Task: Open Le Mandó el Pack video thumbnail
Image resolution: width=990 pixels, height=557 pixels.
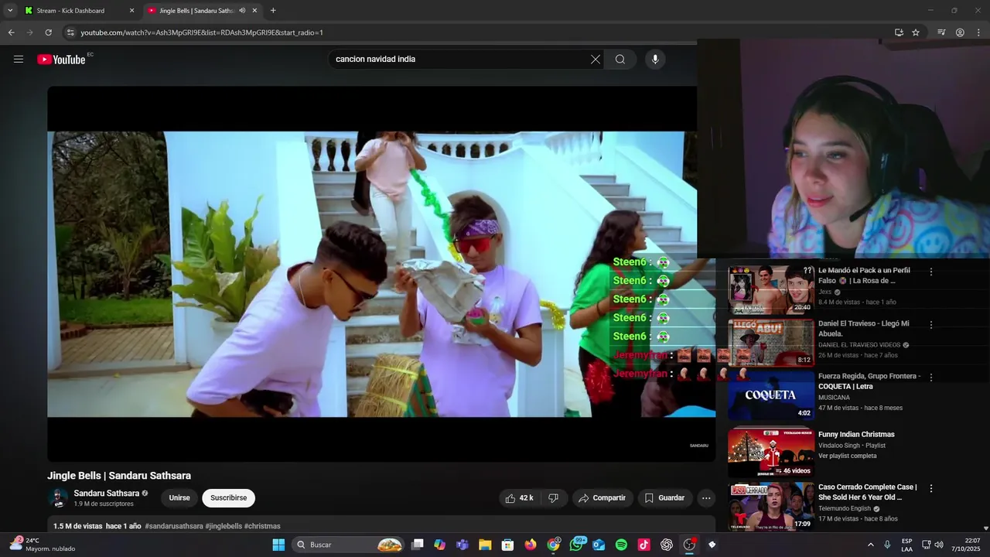Action: click(771, 289)
